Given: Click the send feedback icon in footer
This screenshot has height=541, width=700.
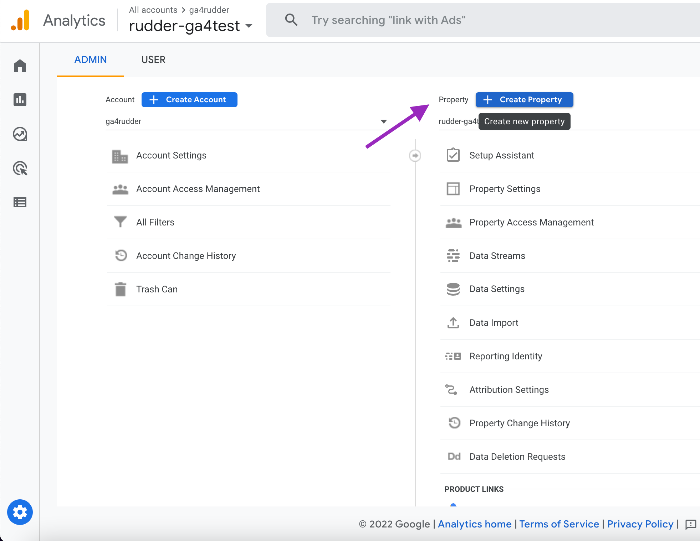Looking at the screenshot, I should (690, 524).
